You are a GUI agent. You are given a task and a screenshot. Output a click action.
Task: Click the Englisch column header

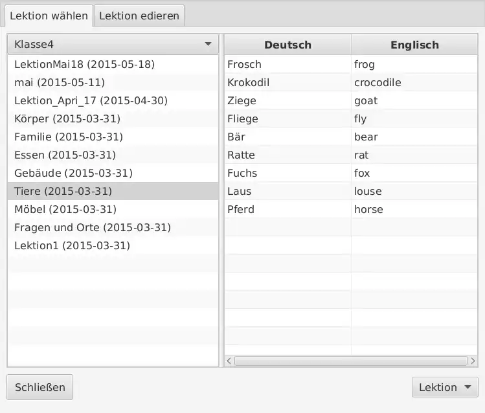[414, 45]
